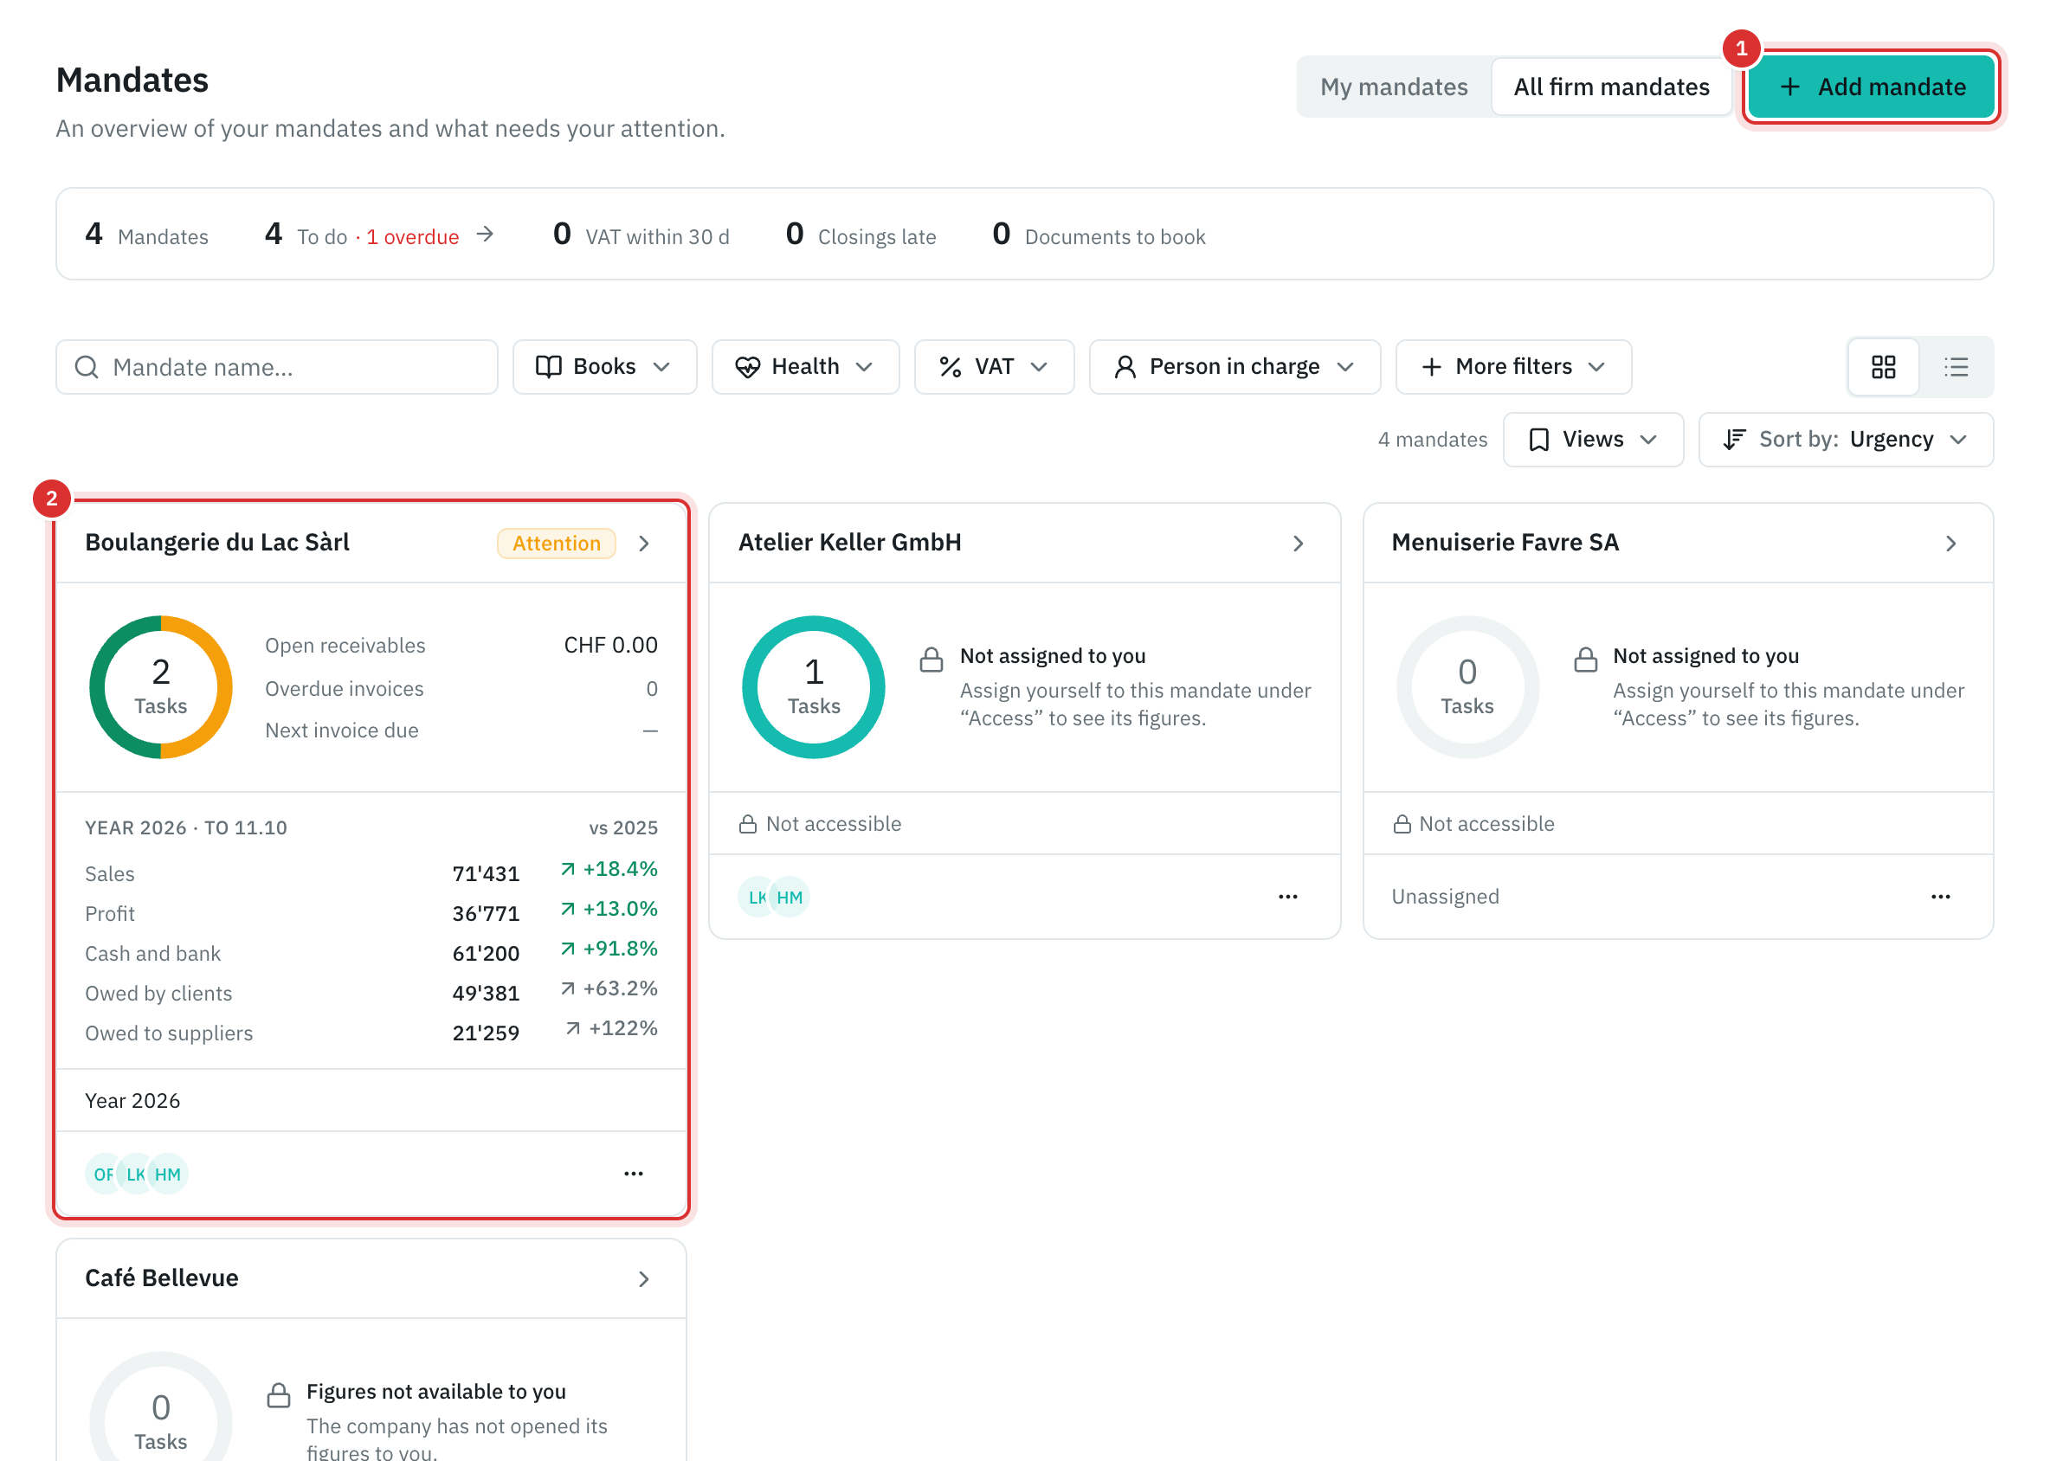Viewport: 2050px width, 1461px height.
Task: Switch to list view layout
Action: pos(1956,367)
